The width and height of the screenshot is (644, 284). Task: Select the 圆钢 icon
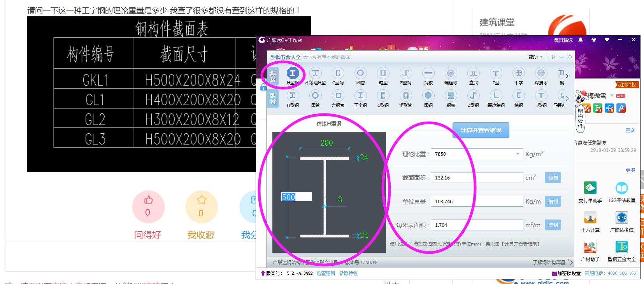pyautogui.click(x=428, y=96)
